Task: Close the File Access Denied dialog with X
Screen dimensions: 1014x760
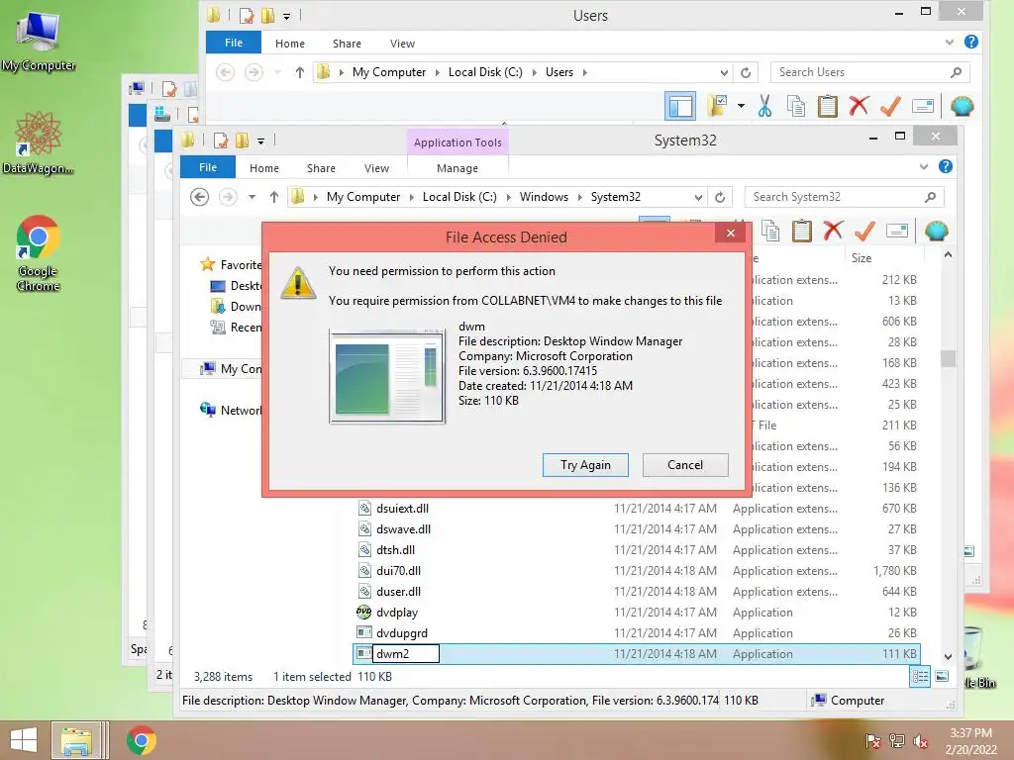Action: point(731,234)
